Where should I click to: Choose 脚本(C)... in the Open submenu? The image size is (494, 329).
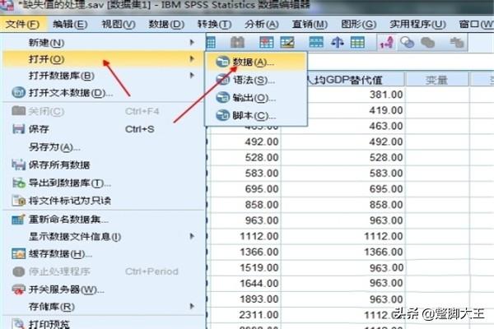(x=256, y=115)
